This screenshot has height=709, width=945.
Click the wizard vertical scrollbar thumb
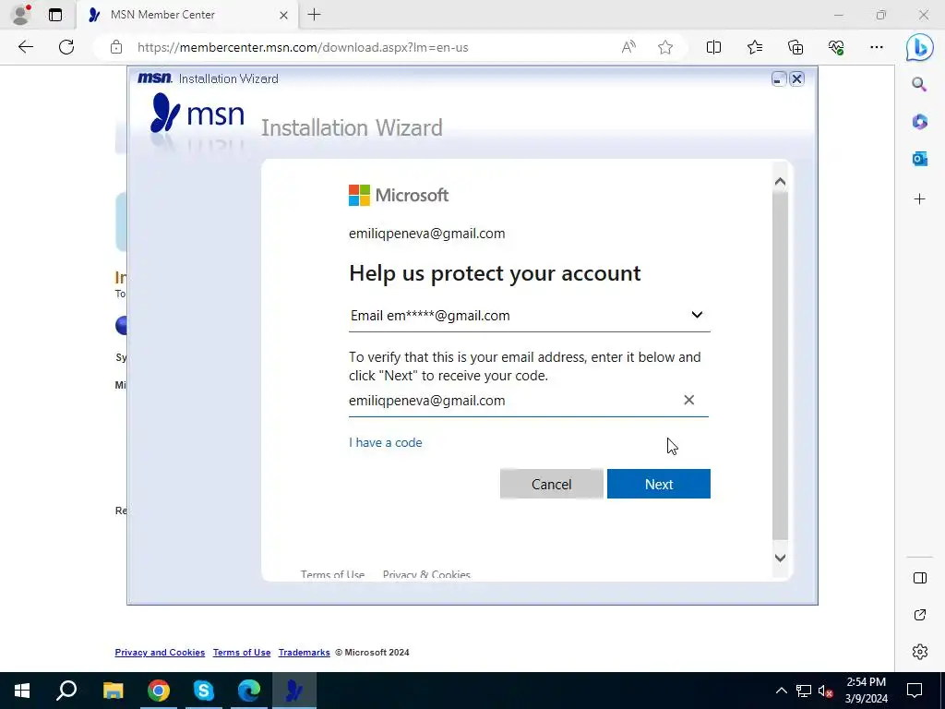coord(780,365)
